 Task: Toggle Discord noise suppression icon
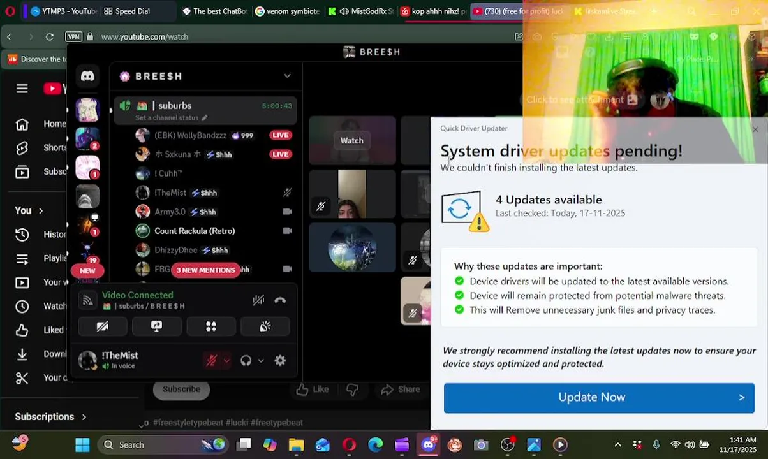pyautogui.click(x=258, y=300)
